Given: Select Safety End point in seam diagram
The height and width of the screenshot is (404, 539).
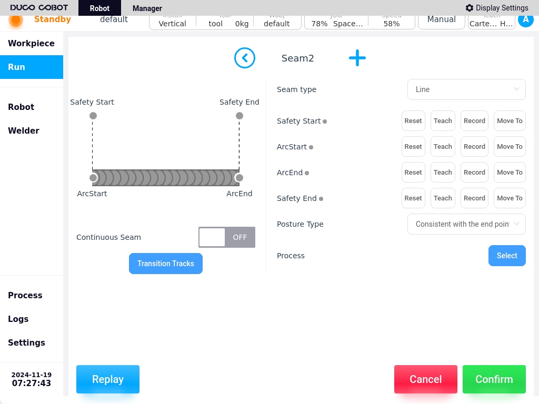Looking at the screenshot, I should pos(239,116).
